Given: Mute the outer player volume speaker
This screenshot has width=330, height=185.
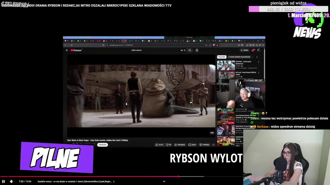Looking at the screenshot, I should (x=11, y=181).
